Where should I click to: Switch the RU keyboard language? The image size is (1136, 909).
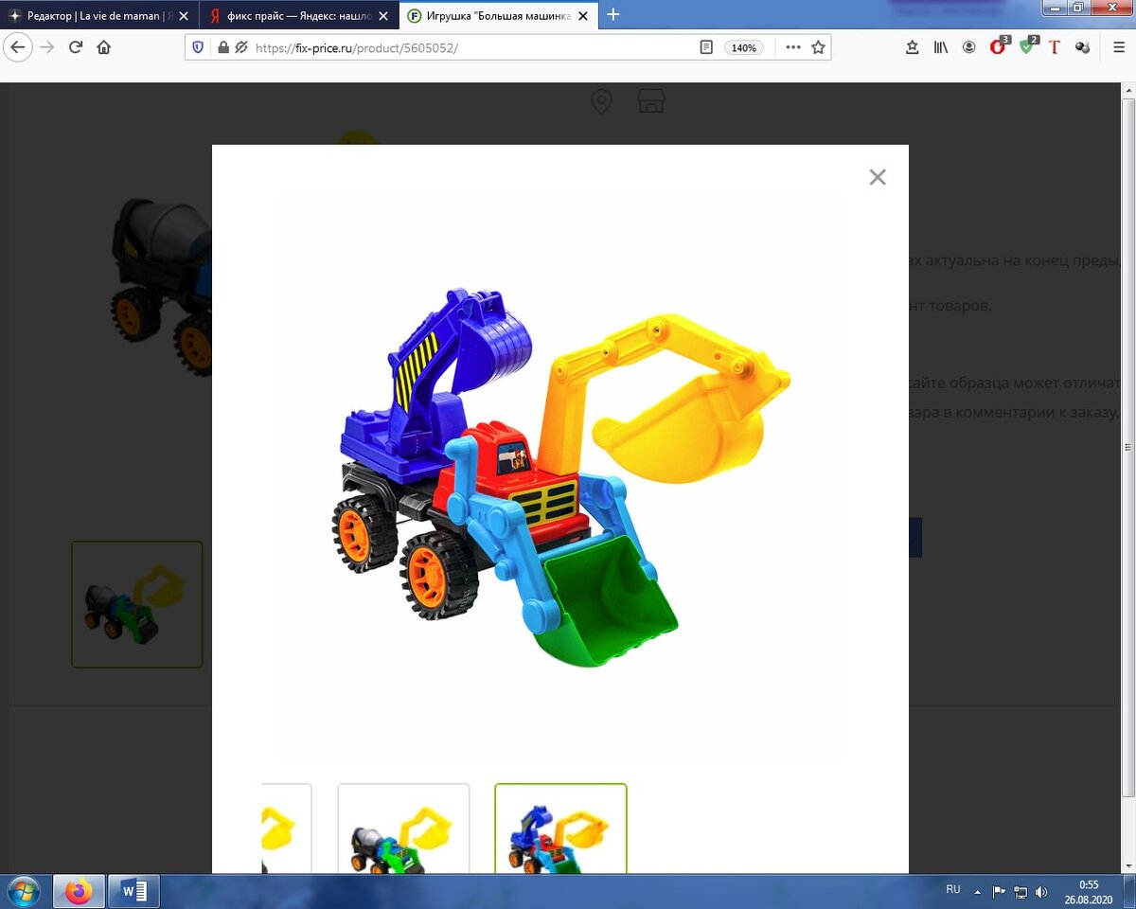(953, 890)
